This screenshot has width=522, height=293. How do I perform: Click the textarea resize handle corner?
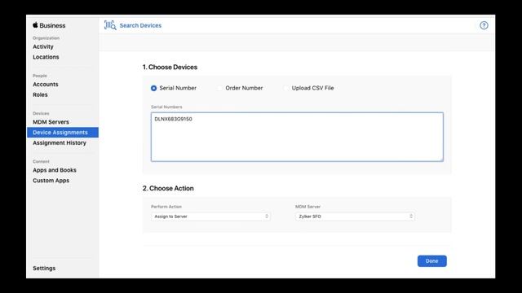click(x=441, y=160)
